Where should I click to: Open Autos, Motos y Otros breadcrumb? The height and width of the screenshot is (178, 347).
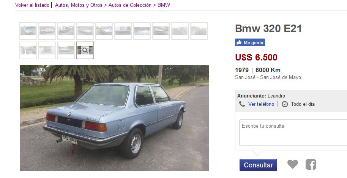pos(79,5)
